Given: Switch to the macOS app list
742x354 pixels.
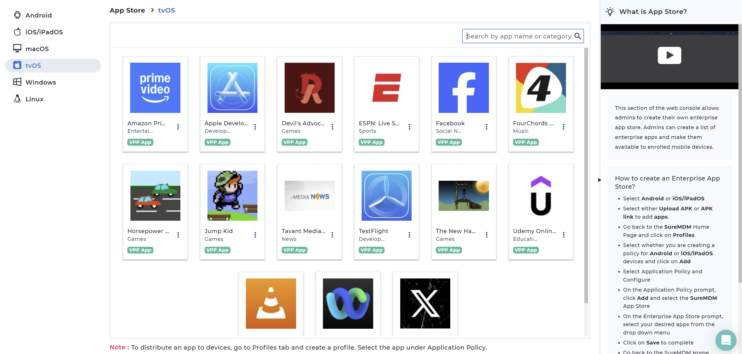Looking at the screenshot, I should click(53, 48).
